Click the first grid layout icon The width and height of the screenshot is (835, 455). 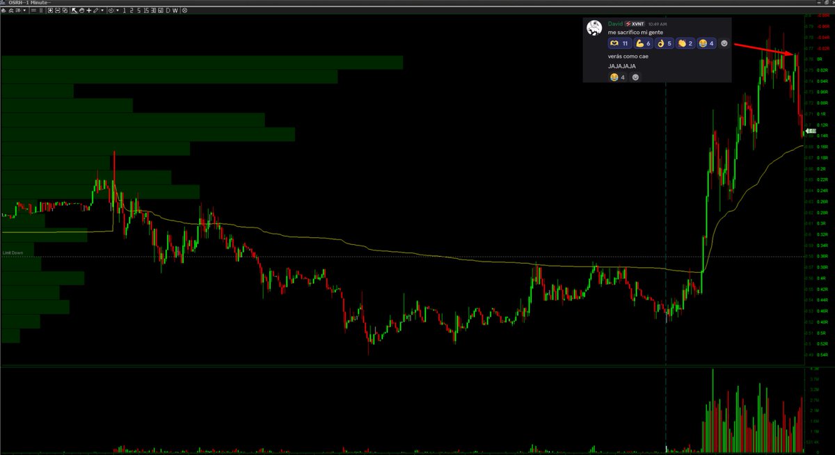point(50,10)
